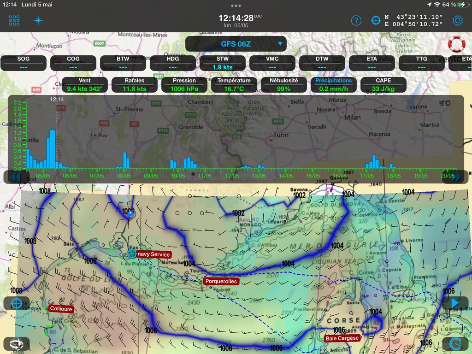
Task: Open the main menu grid icon
Action: (14, 20)
